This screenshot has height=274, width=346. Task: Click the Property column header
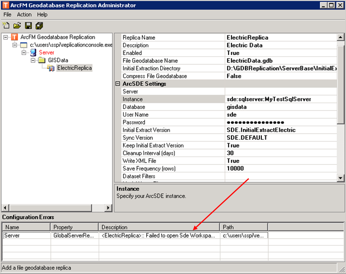pyautogui.click(x=75, y=227)
